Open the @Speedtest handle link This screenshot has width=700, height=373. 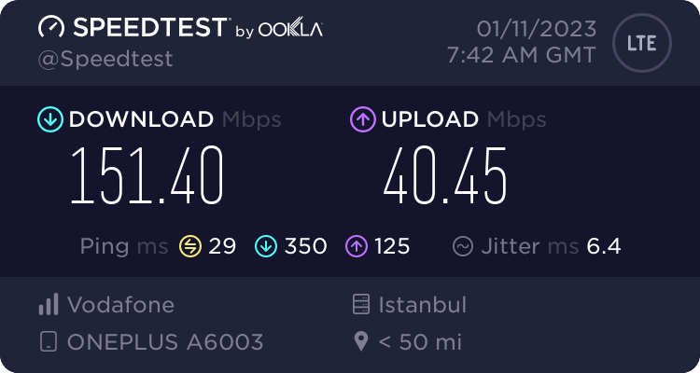(x=105, y=59)
